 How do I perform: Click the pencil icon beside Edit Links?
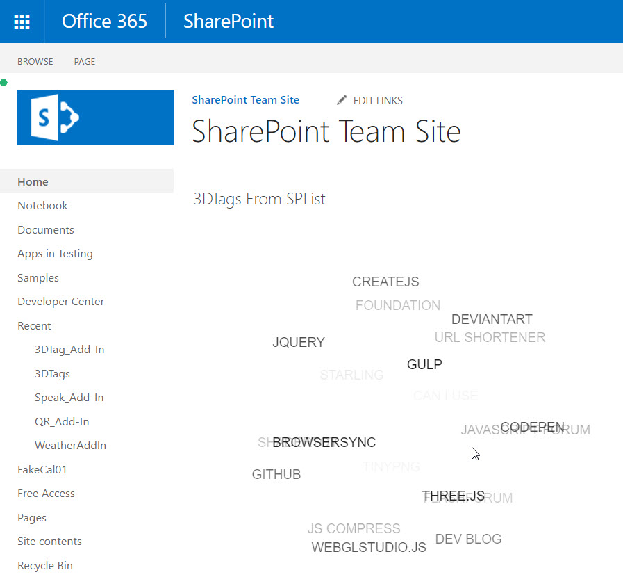pos(342,100)
